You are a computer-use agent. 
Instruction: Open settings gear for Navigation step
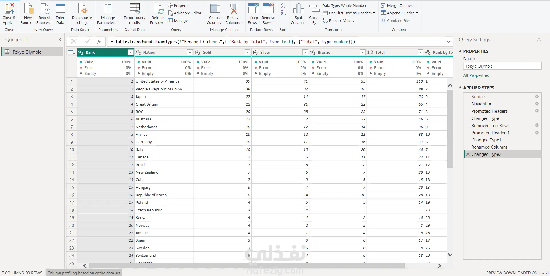click(x=537, y=104)
